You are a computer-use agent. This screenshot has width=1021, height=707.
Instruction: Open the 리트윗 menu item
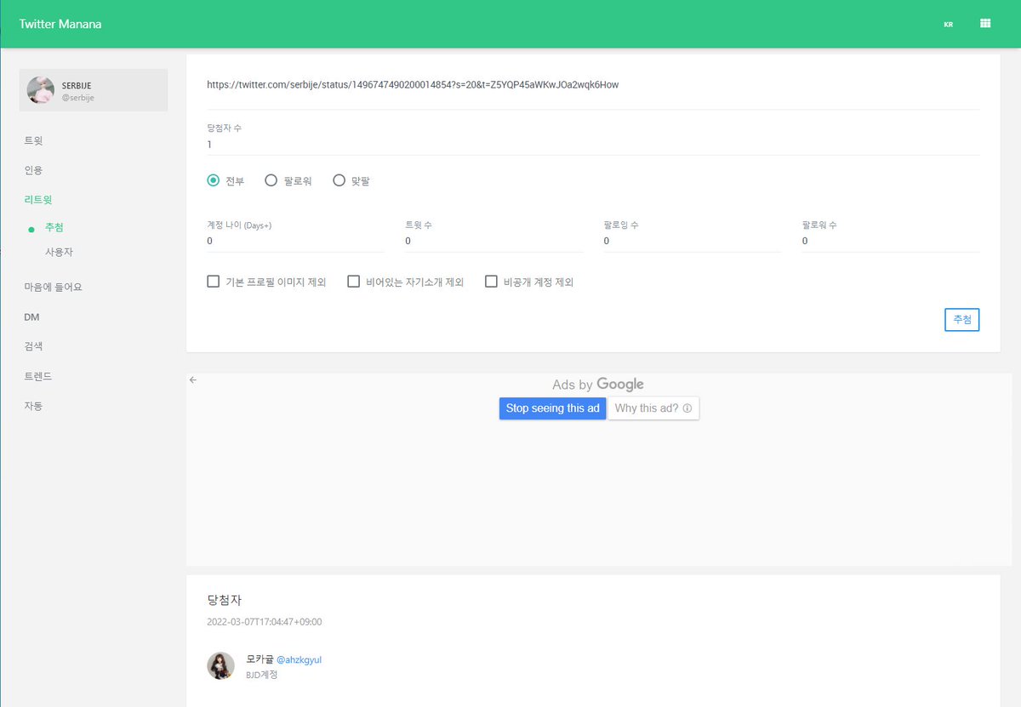click(38, 200)
